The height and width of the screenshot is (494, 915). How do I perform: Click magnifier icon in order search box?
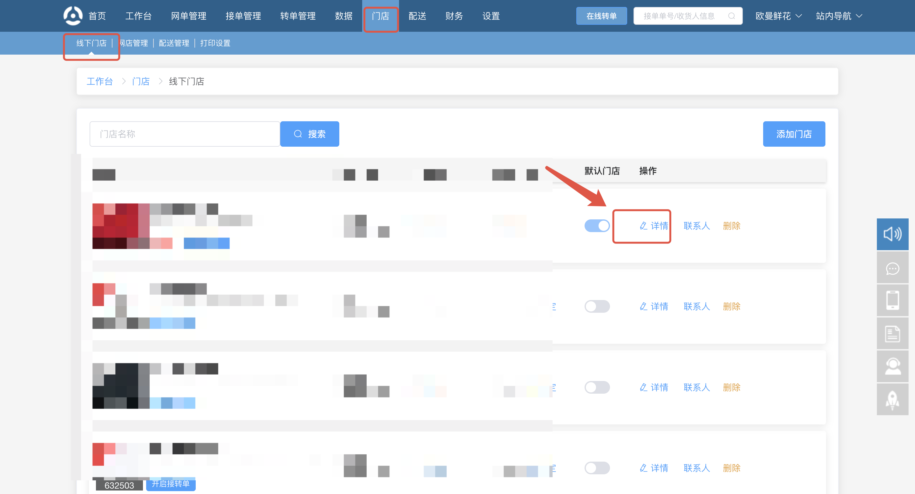(x=731, y=16)
